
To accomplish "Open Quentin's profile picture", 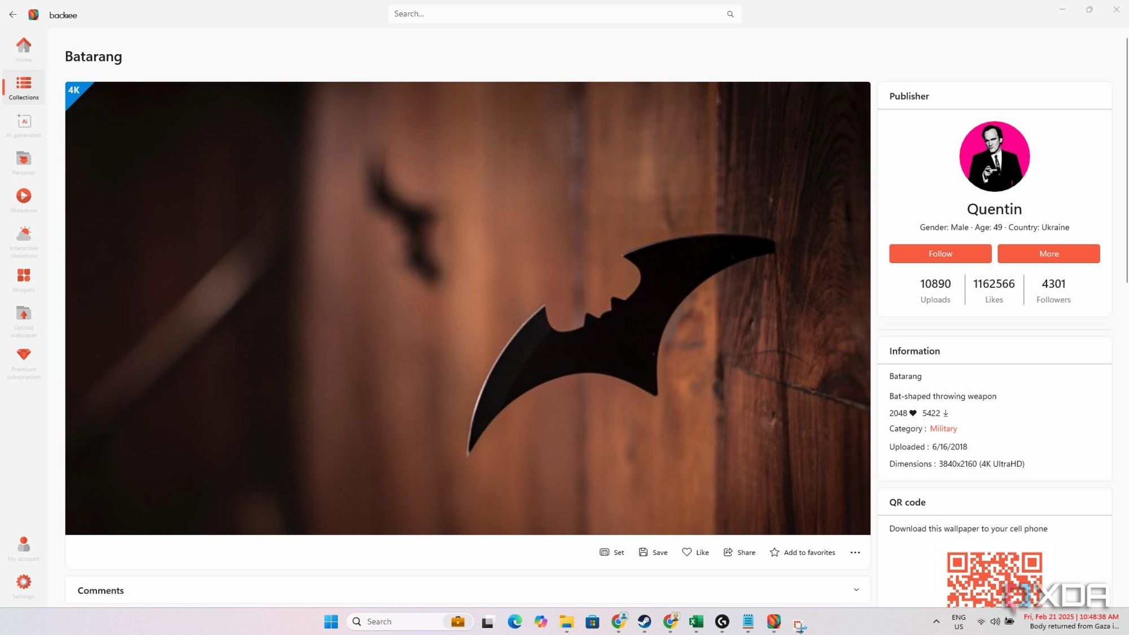I will click(994, 156).
